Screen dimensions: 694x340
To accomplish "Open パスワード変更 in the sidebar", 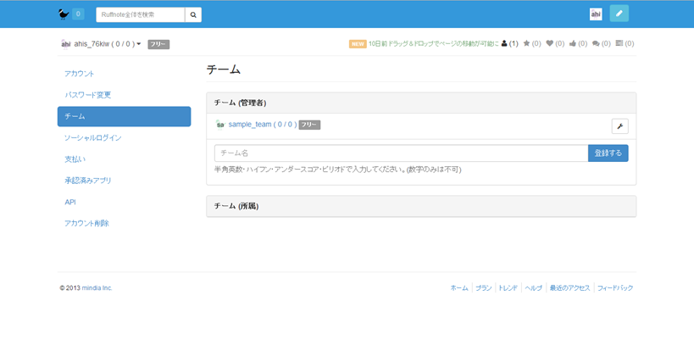I will 88,95.
